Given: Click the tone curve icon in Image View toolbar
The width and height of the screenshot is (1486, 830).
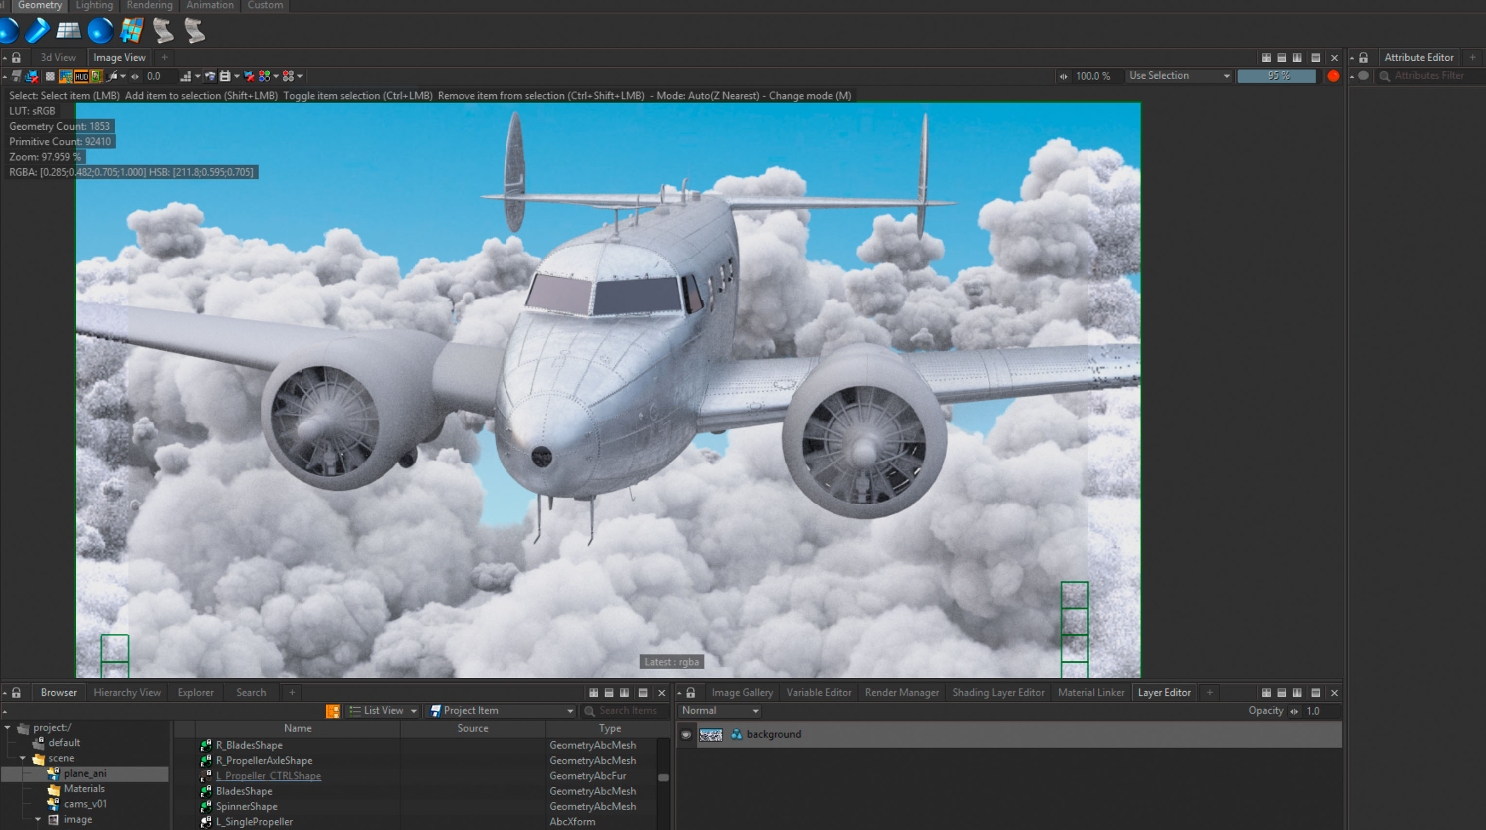Looking at the screenshot, I should click(112, 76).
